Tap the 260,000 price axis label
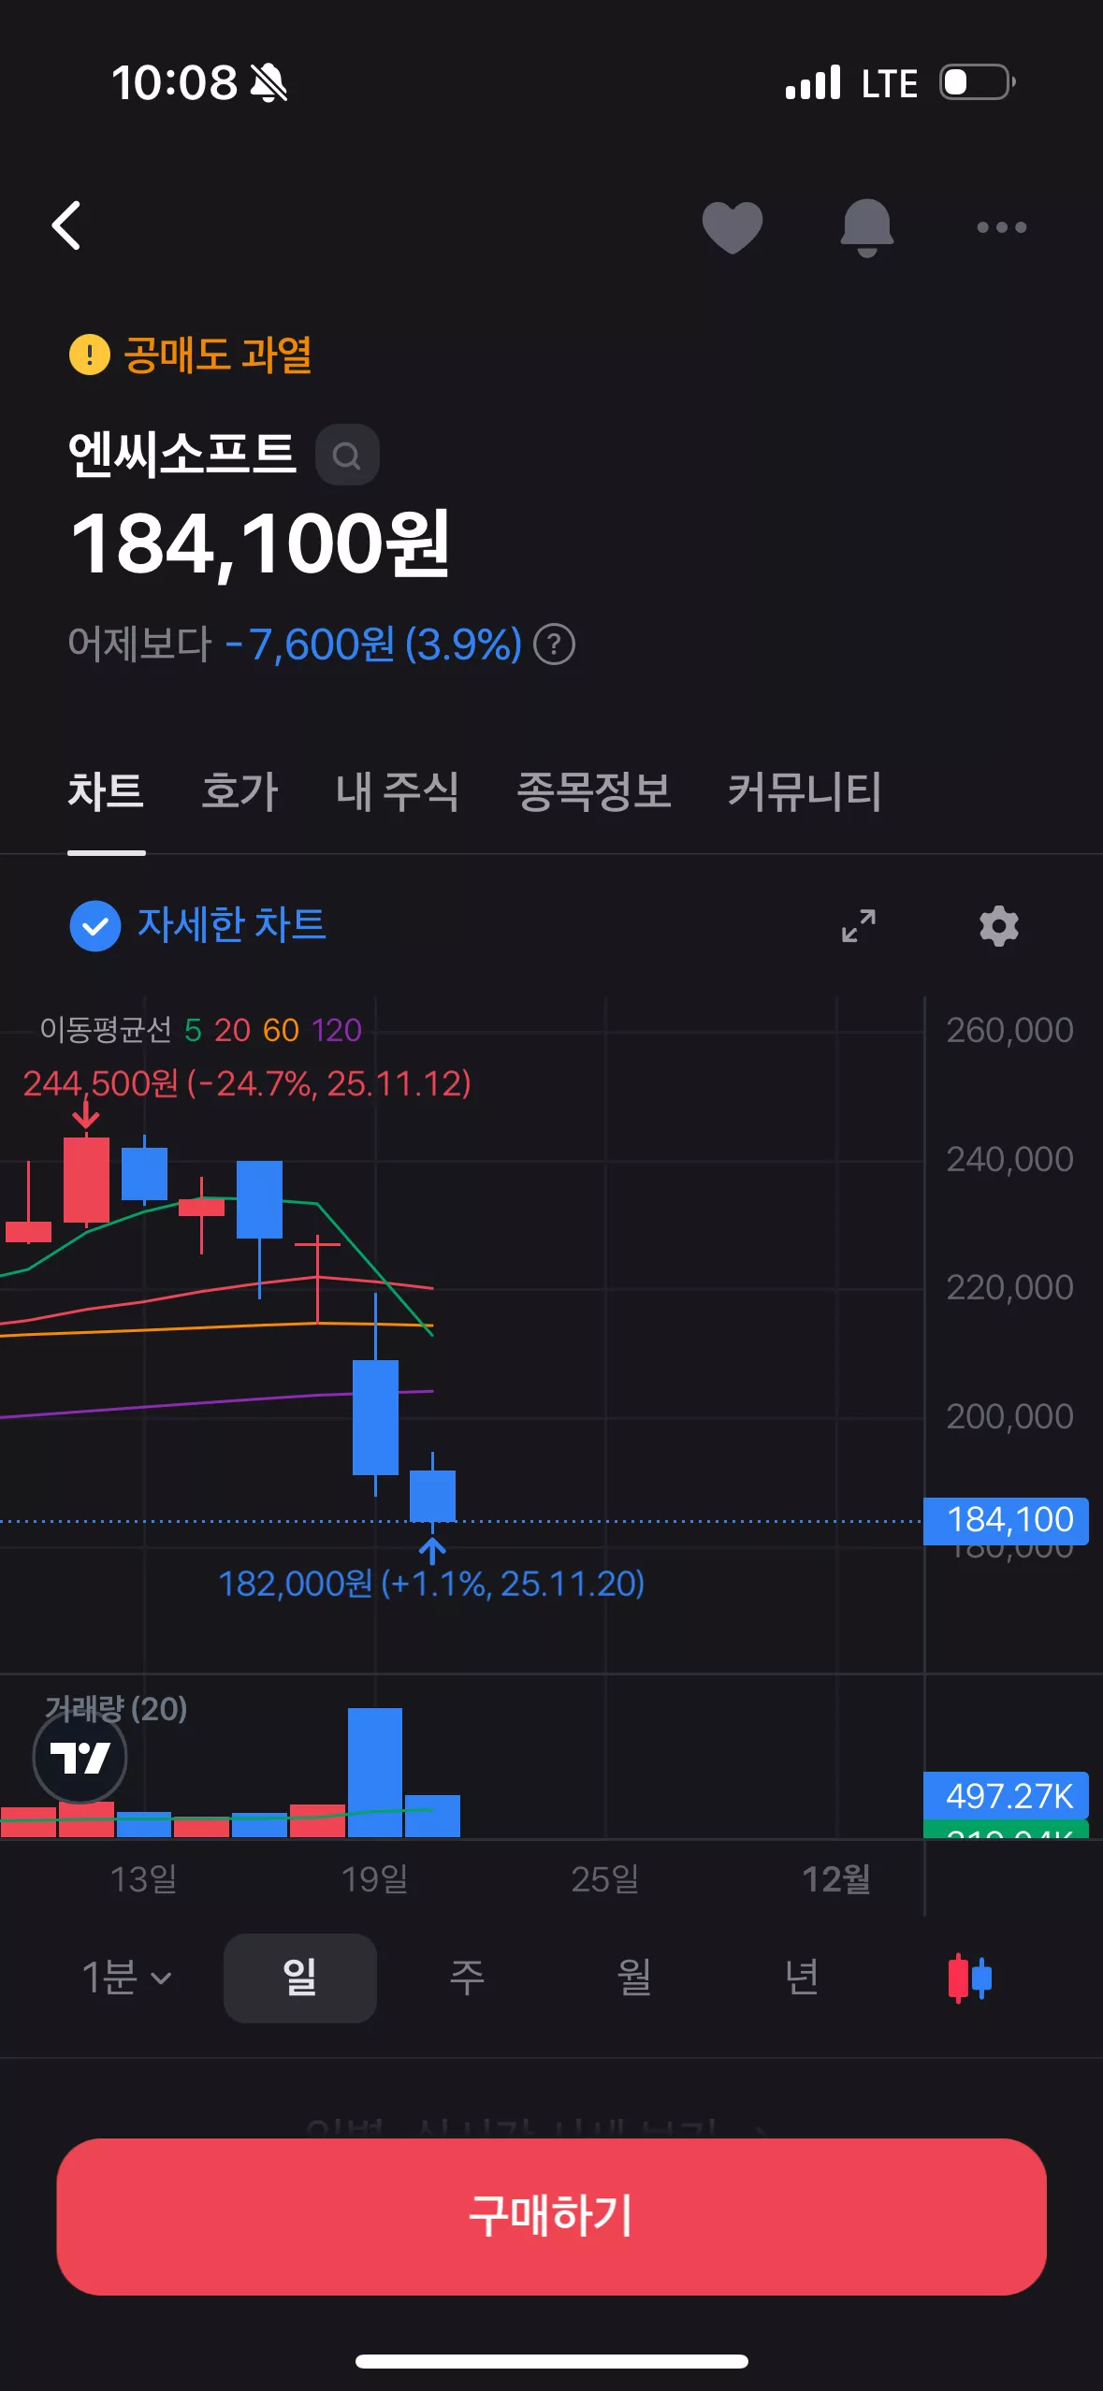Viewport: 1103px width, 2391px height. pos(1009,1030)
